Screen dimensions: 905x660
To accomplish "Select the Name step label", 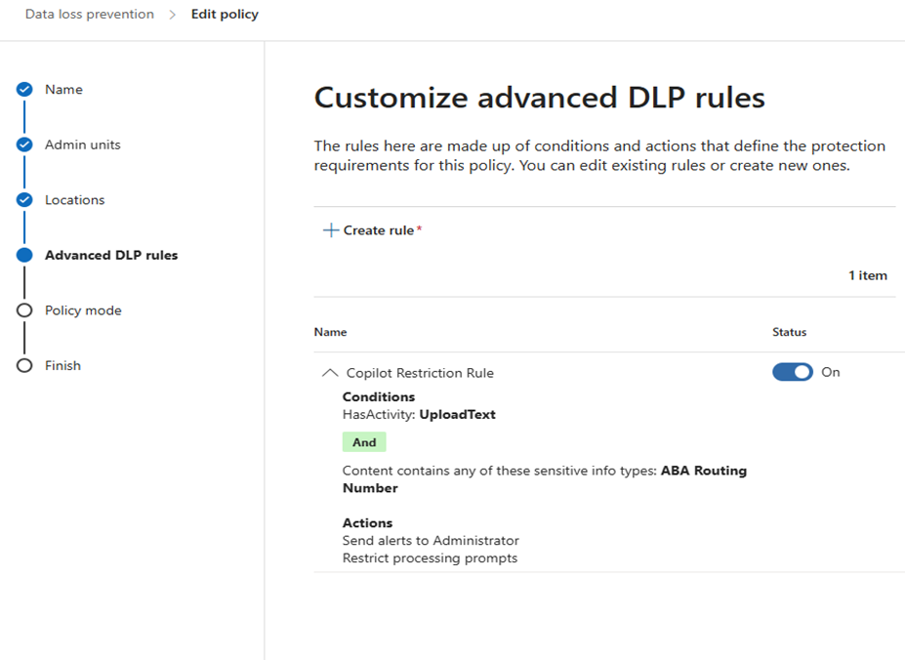I will point(63,90).
